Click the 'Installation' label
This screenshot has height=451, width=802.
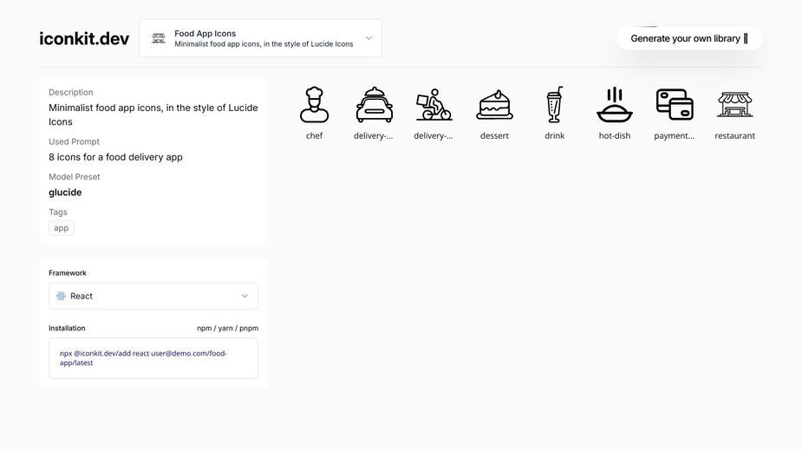point(67,328)
